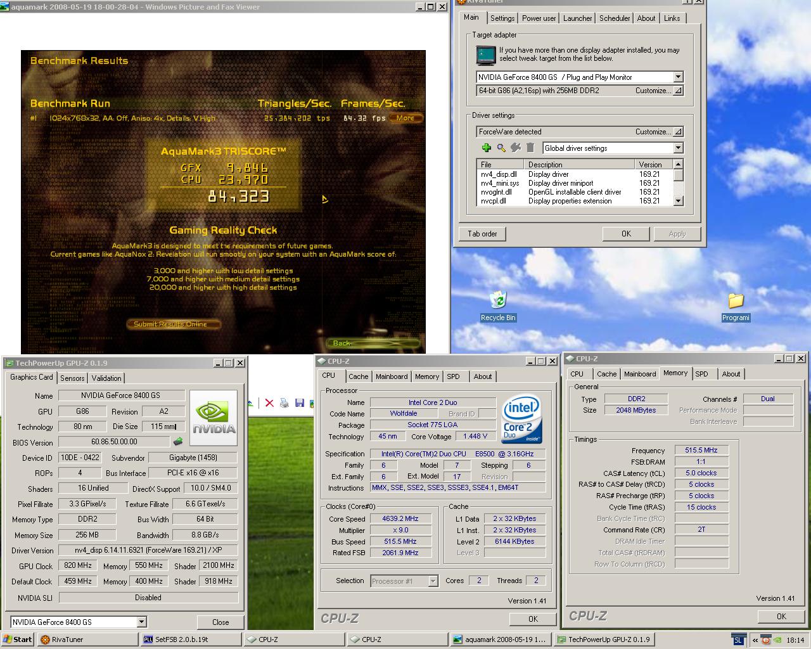Click the File column header in driver list

tap(502, 165)
